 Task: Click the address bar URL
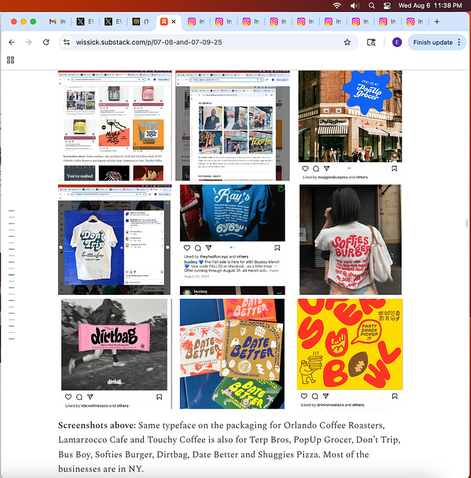pyautogui.click(x=149, y=42)
